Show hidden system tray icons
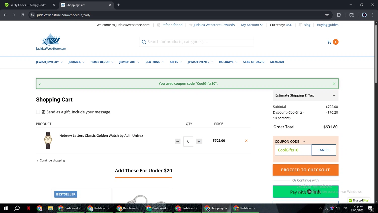378x213 pixels. [x=321, y=208]
